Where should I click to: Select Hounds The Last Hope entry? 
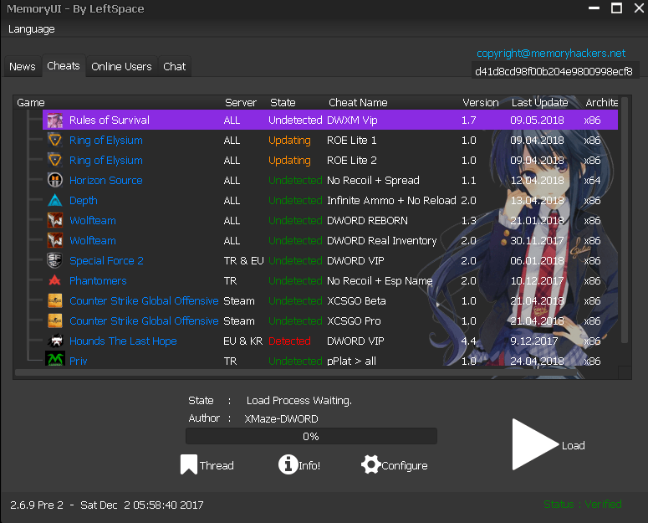pos(330,341)
